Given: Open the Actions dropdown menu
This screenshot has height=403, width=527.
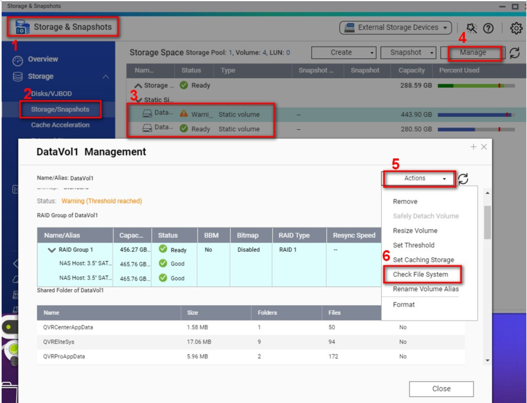Looking at the screenshot, I should [419, 179].
